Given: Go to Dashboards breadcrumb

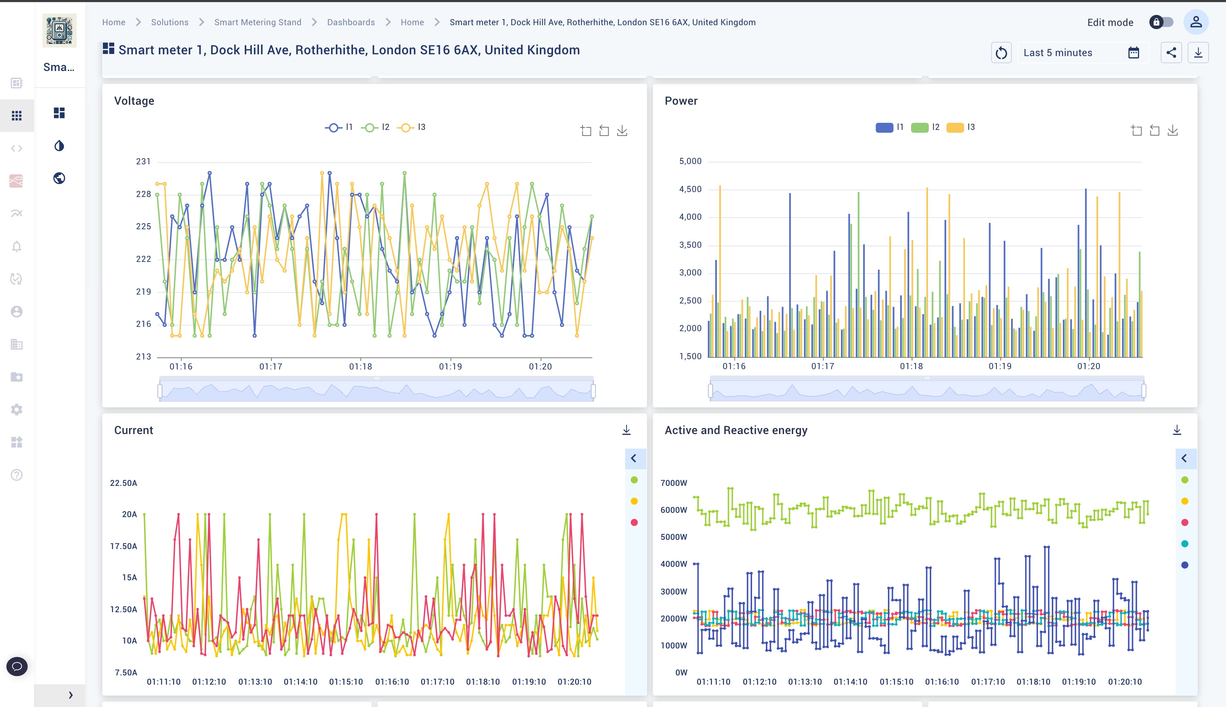Looking at the screenshot, I should click(x=351, y=22).
